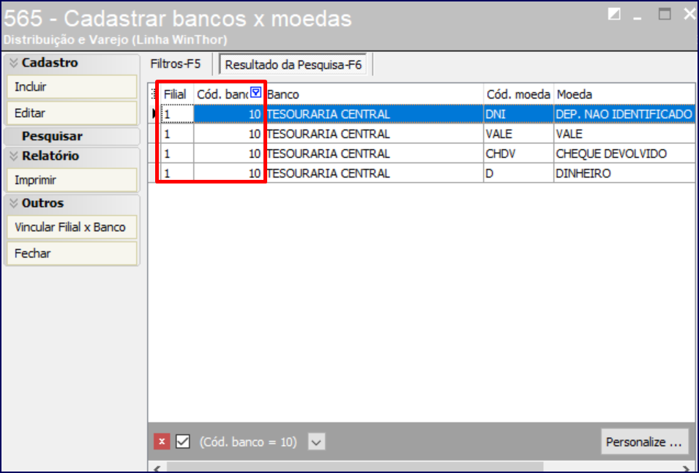Click the scrollbar left arrow

click(157, 468)
